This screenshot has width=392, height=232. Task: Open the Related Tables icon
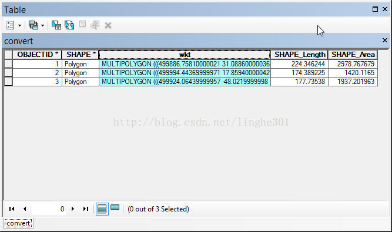33,25
